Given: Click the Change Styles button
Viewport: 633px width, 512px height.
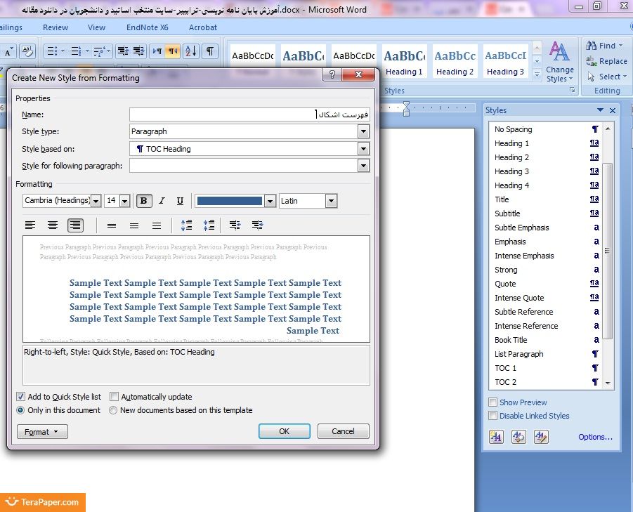Looking at the screenshot, I should [x=559, y=62].
